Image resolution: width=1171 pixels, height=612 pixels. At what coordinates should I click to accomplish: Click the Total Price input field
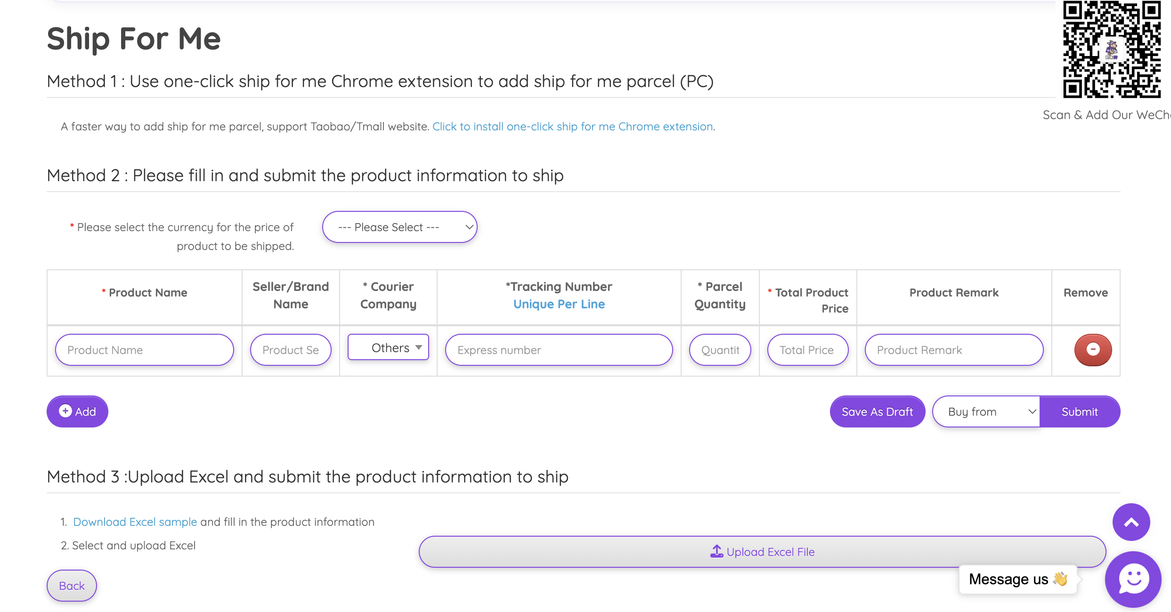[x=807, y=350]
